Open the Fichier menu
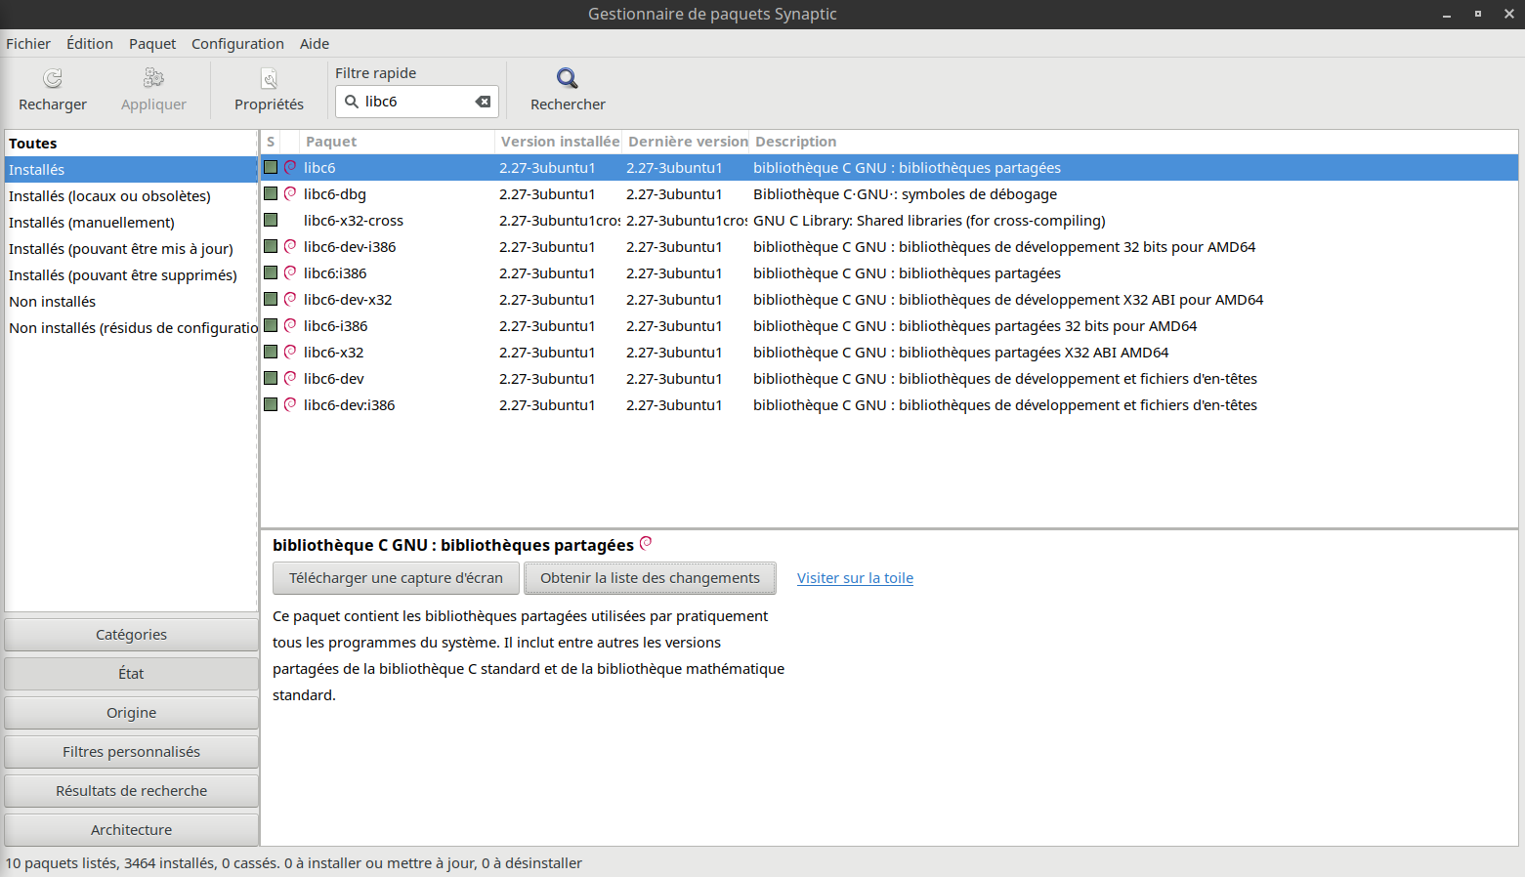1525x877 pixels. coord(28,44)
